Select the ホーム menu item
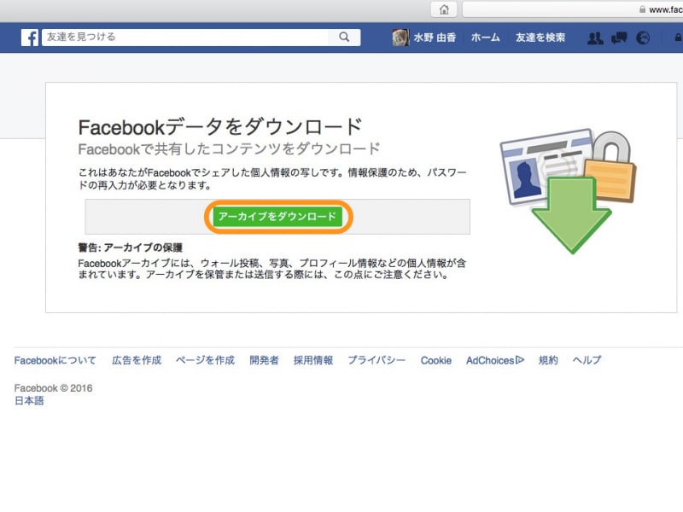This screenshot has width=683, height=512. [484, 37]
